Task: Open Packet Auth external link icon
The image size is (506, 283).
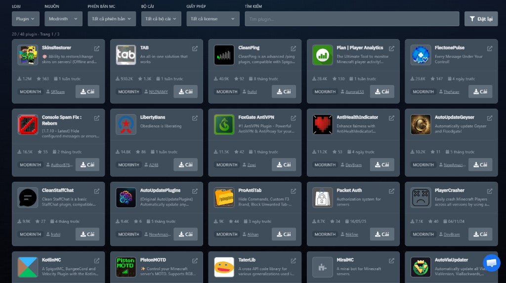Action: tap(391, 191)
